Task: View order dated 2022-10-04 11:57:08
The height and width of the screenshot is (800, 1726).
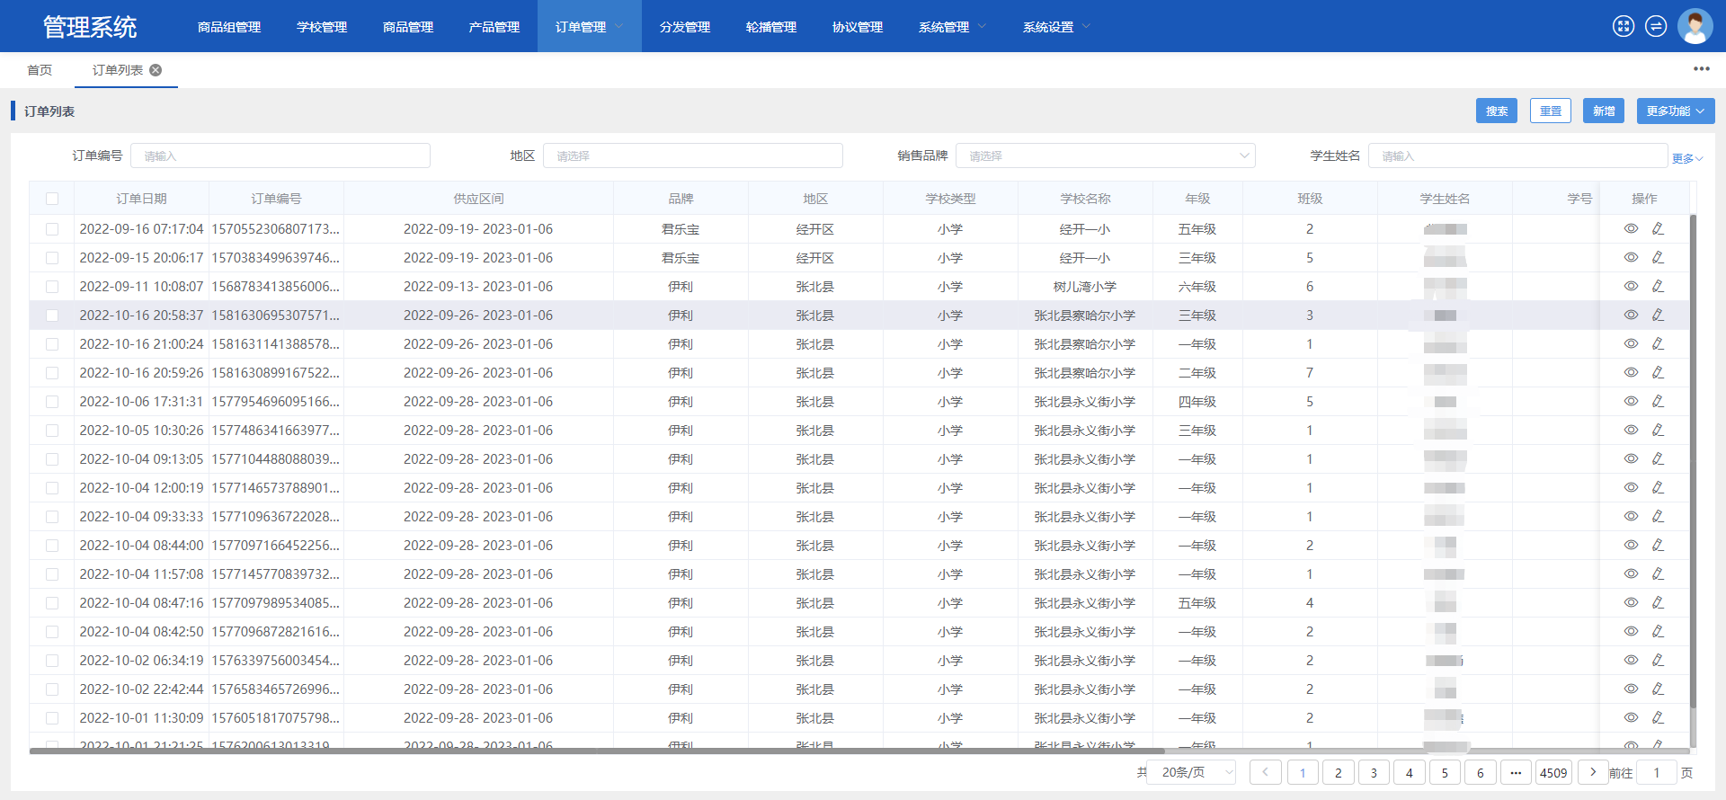Action: (x=1631, y=573)
